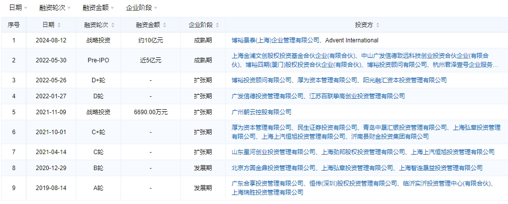Sort table by 投资方 column header arrows
The width and height of the screenshot is (508, 204).
click(378, 25)
